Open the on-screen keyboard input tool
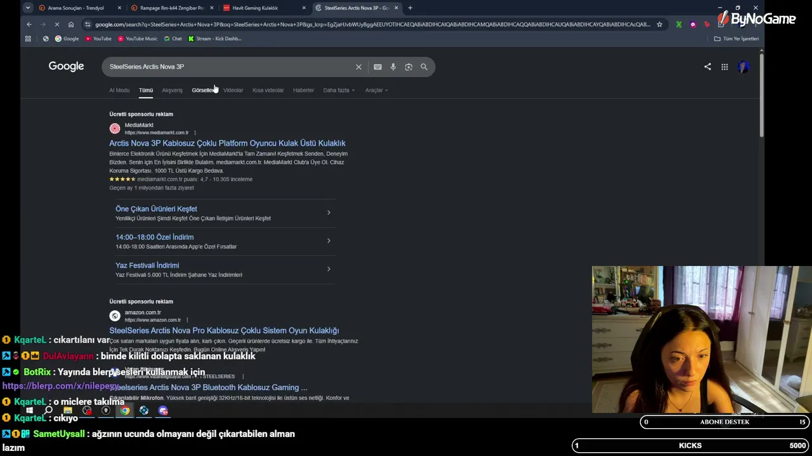This screenshot has height=456, width=812. coord(377,66)
